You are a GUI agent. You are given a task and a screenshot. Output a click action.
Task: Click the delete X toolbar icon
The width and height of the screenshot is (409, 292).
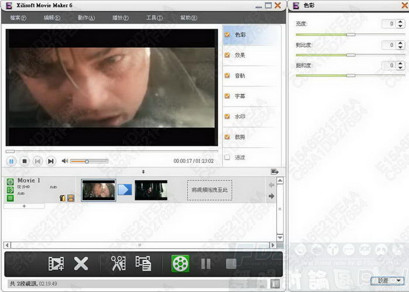(81, 263)
